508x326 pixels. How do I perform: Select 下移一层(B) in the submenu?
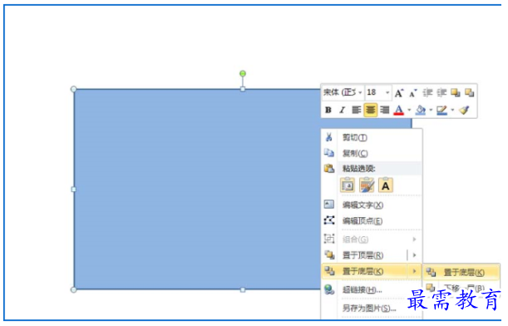(x=461, y=287)
